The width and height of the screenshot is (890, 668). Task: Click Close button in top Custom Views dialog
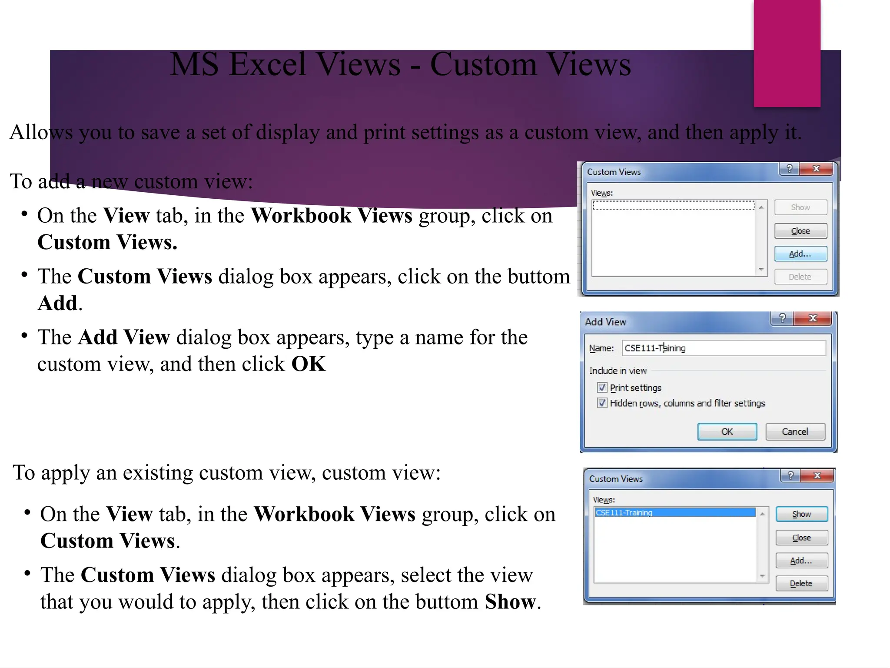point(800,231)
